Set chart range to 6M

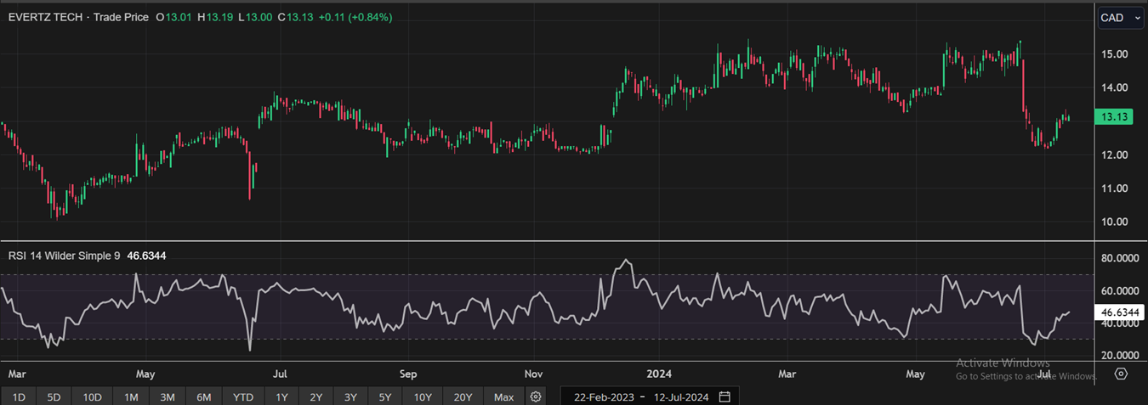point(204,397)
